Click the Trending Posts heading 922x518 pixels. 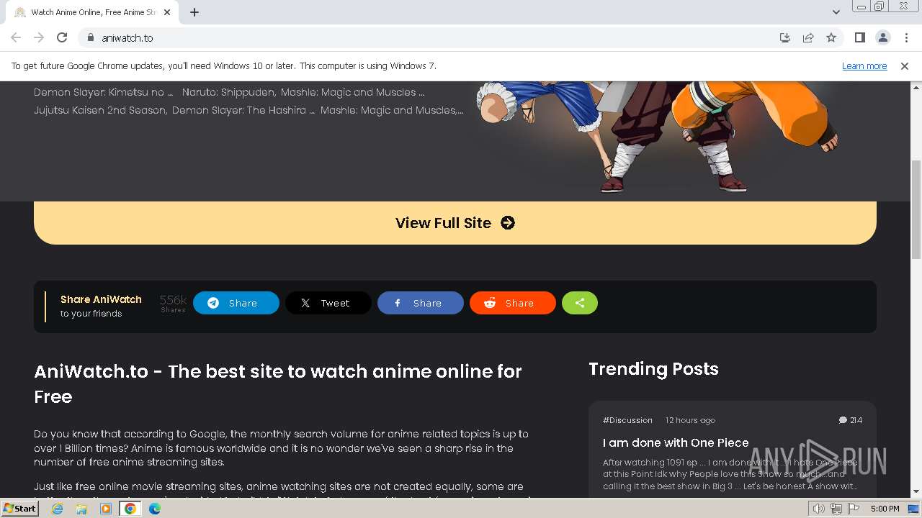pos(653,369)
